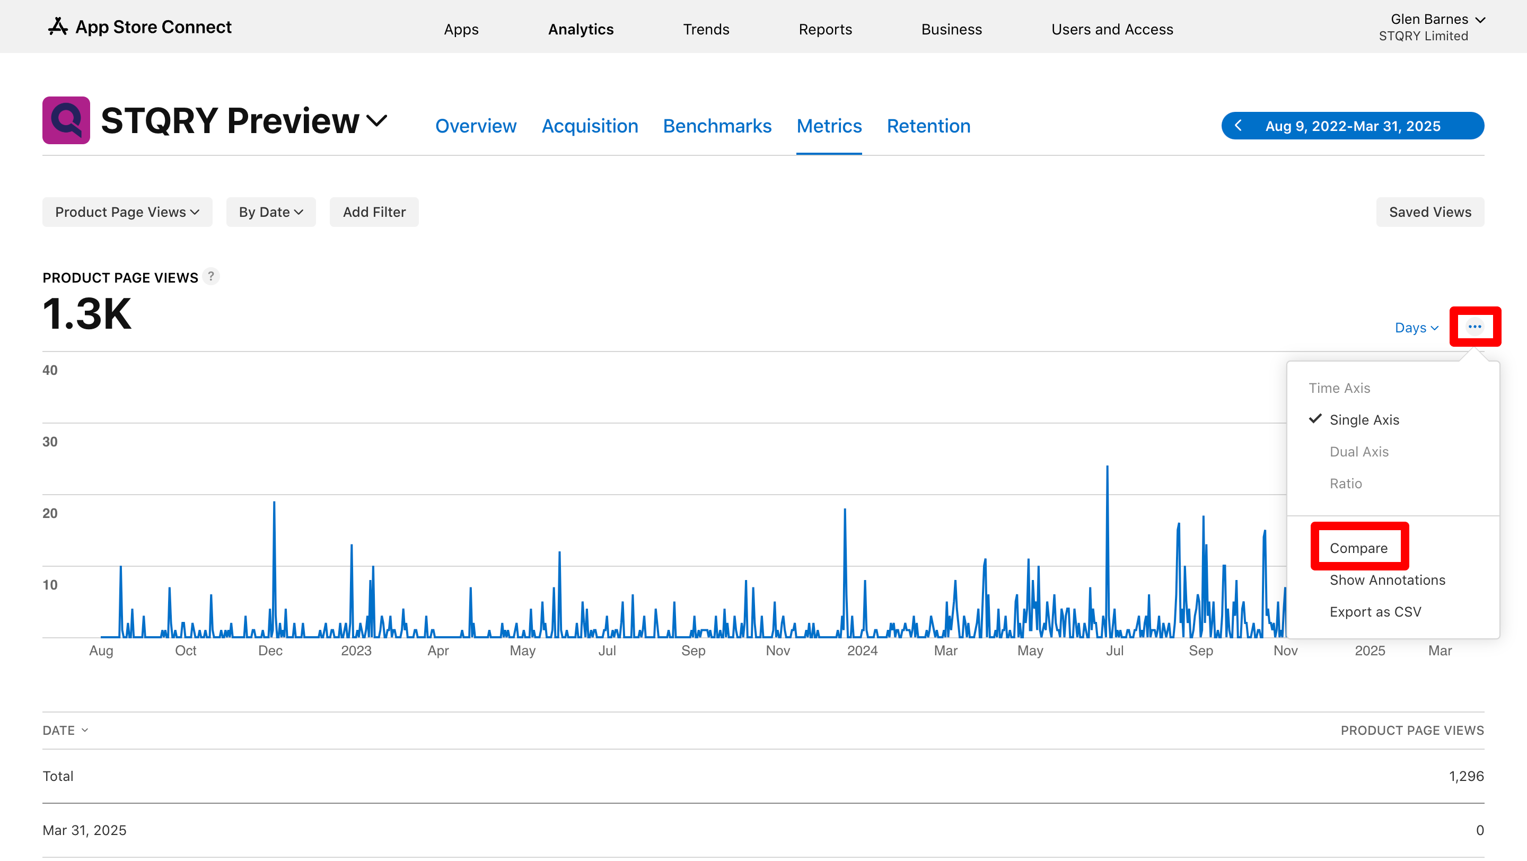The width and height of the screenshot is (1527, 861).
Task: Select Single Axis option
Action: 1364,419
